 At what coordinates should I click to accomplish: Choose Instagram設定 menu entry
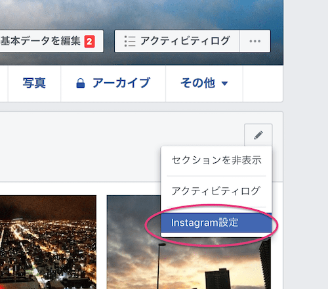click(216, 223)
